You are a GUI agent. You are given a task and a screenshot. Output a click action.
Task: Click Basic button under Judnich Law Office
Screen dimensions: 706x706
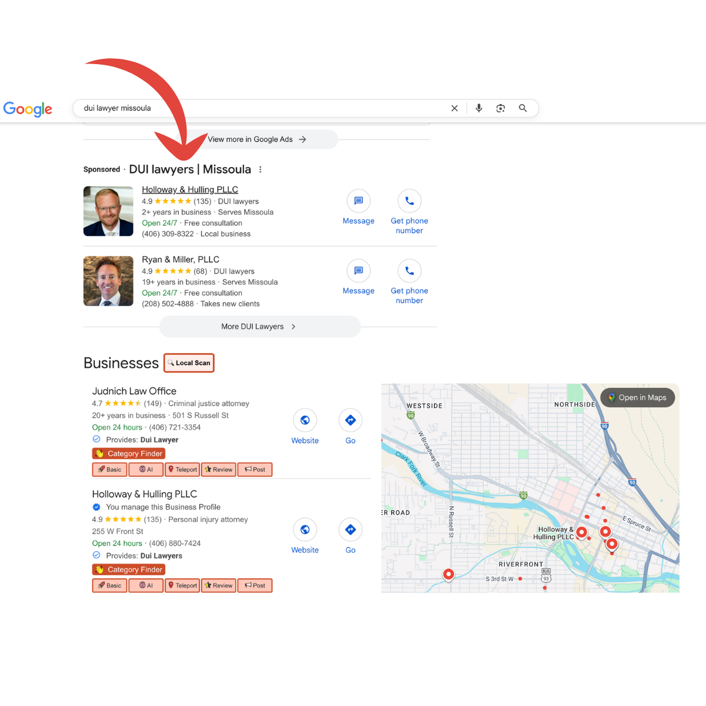(109, 469)
